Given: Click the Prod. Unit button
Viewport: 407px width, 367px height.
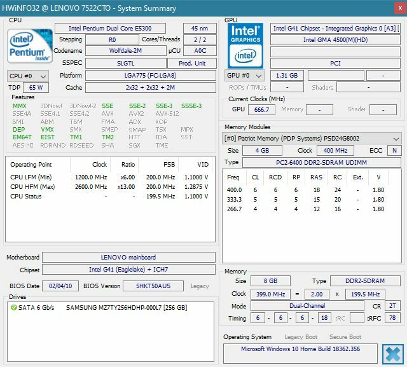Looking at the screenshot, I should pos(193,64).
